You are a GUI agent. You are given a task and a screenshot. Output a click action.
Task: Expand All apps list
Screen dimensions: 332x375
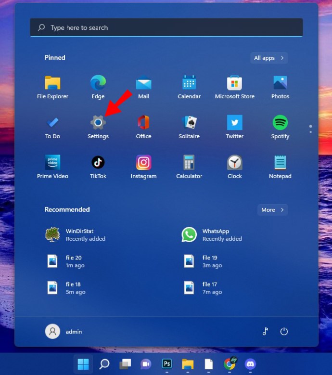coord(269,58)
